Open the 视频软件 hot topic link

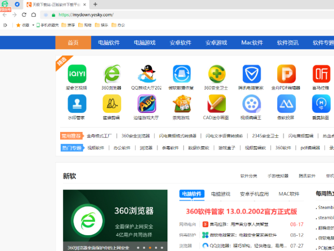[96, 148]
